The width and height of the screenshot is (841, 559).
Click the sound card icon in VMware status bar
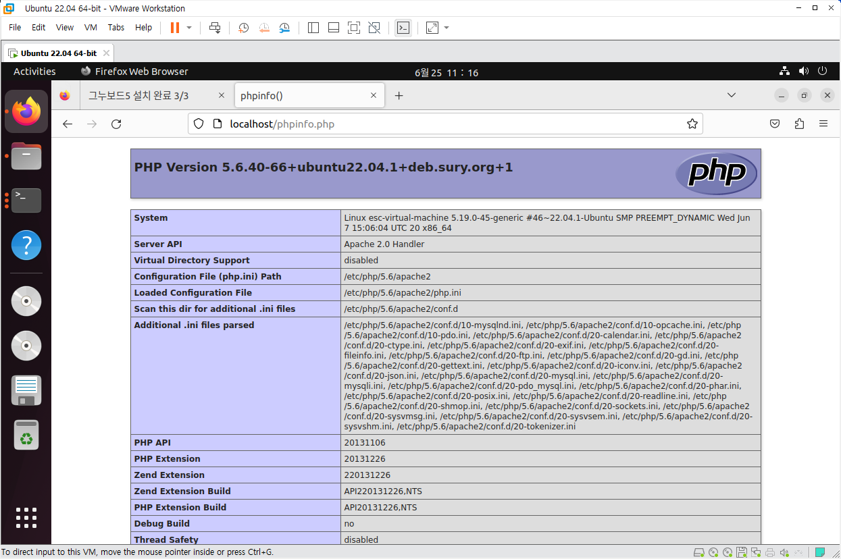[x=784, y=552]
